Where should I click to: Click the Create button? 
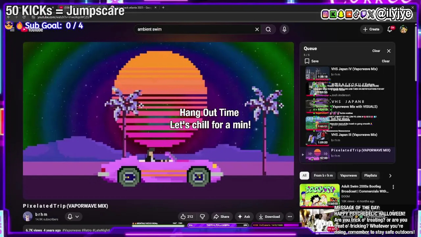pyautogui.click(x=371, y=29)
